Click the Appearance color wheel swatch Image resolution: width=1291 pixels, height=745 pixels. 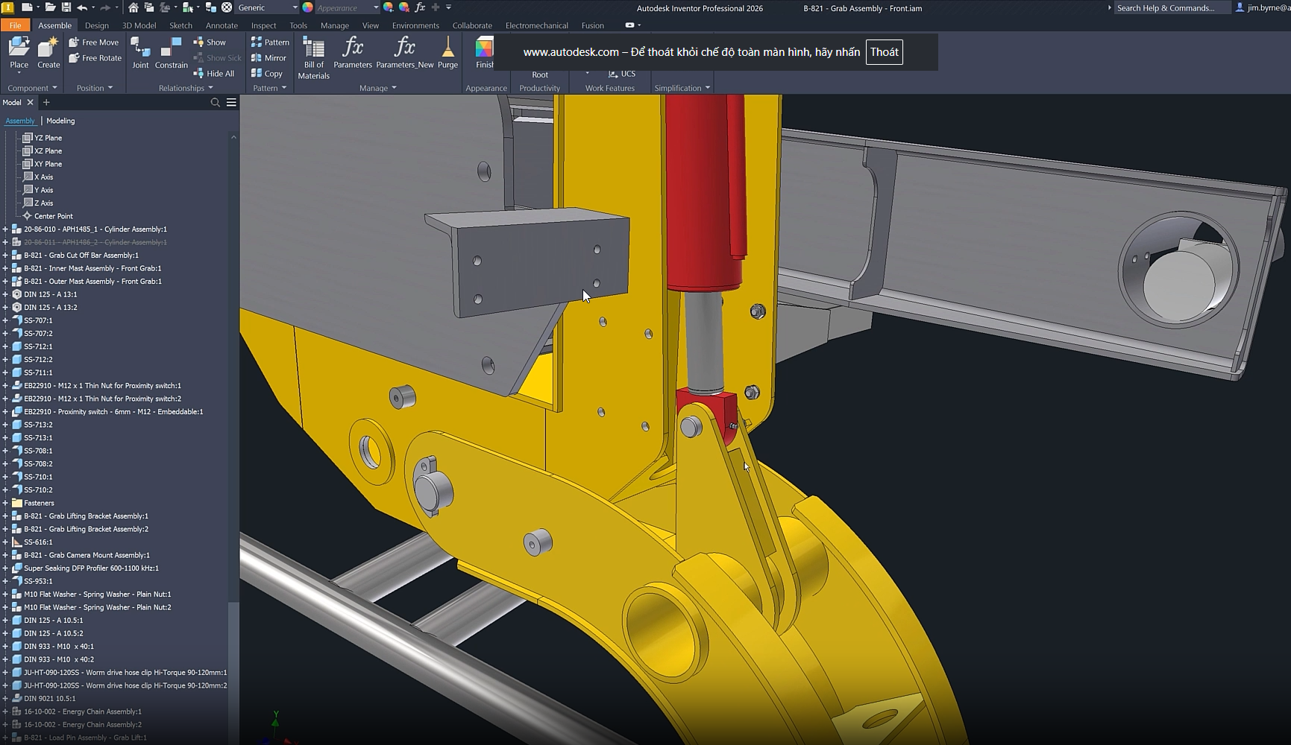pos(307,7)
